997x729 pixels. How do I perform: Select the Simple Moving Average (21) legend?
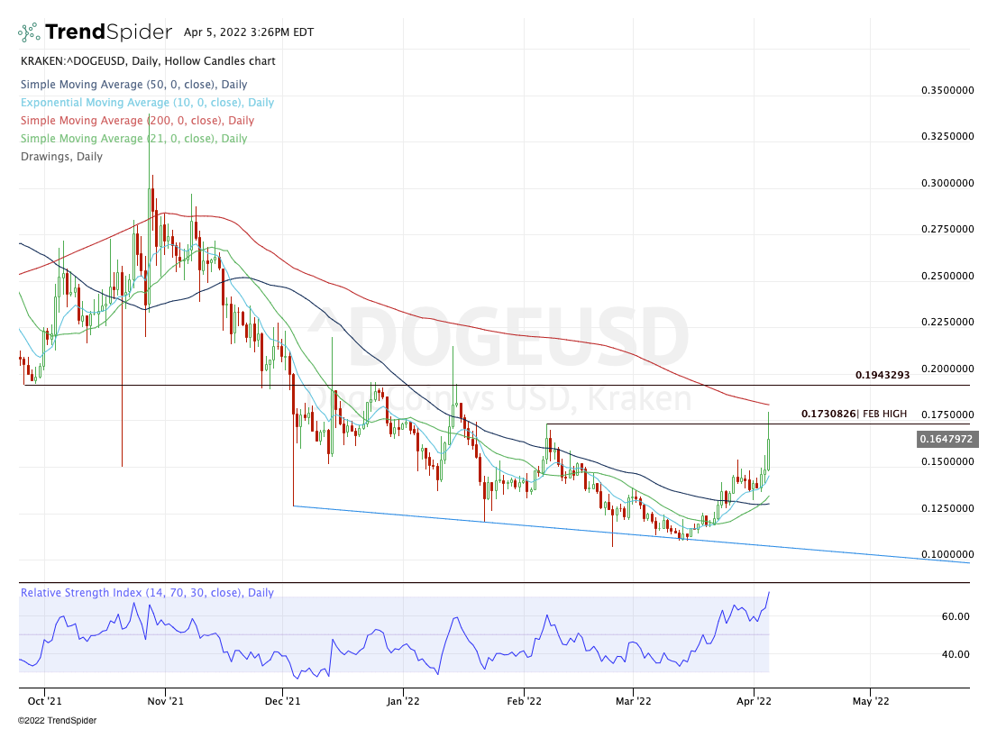(133, 139)
